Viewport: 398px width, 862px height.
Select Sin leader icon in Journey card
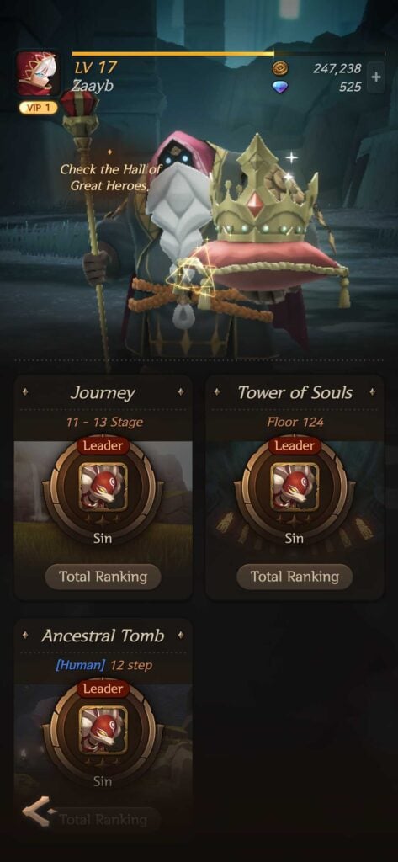103,487
